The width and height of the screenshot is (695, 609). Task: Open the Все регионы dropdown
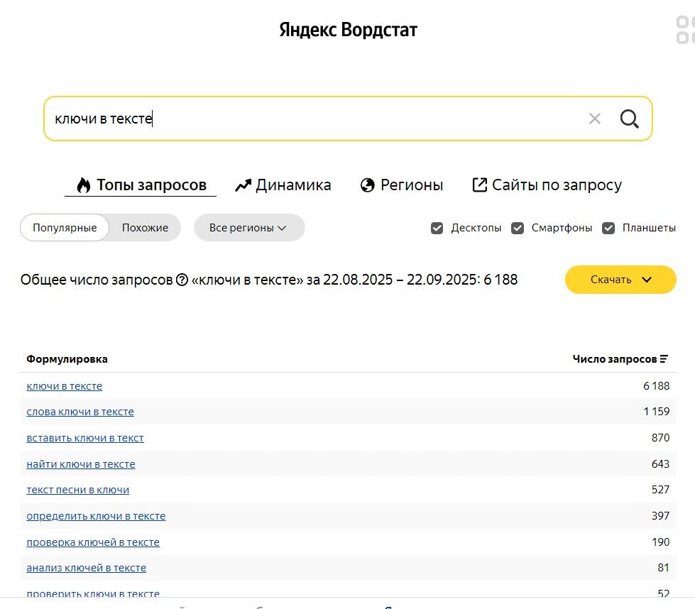(x=249, y=228)
